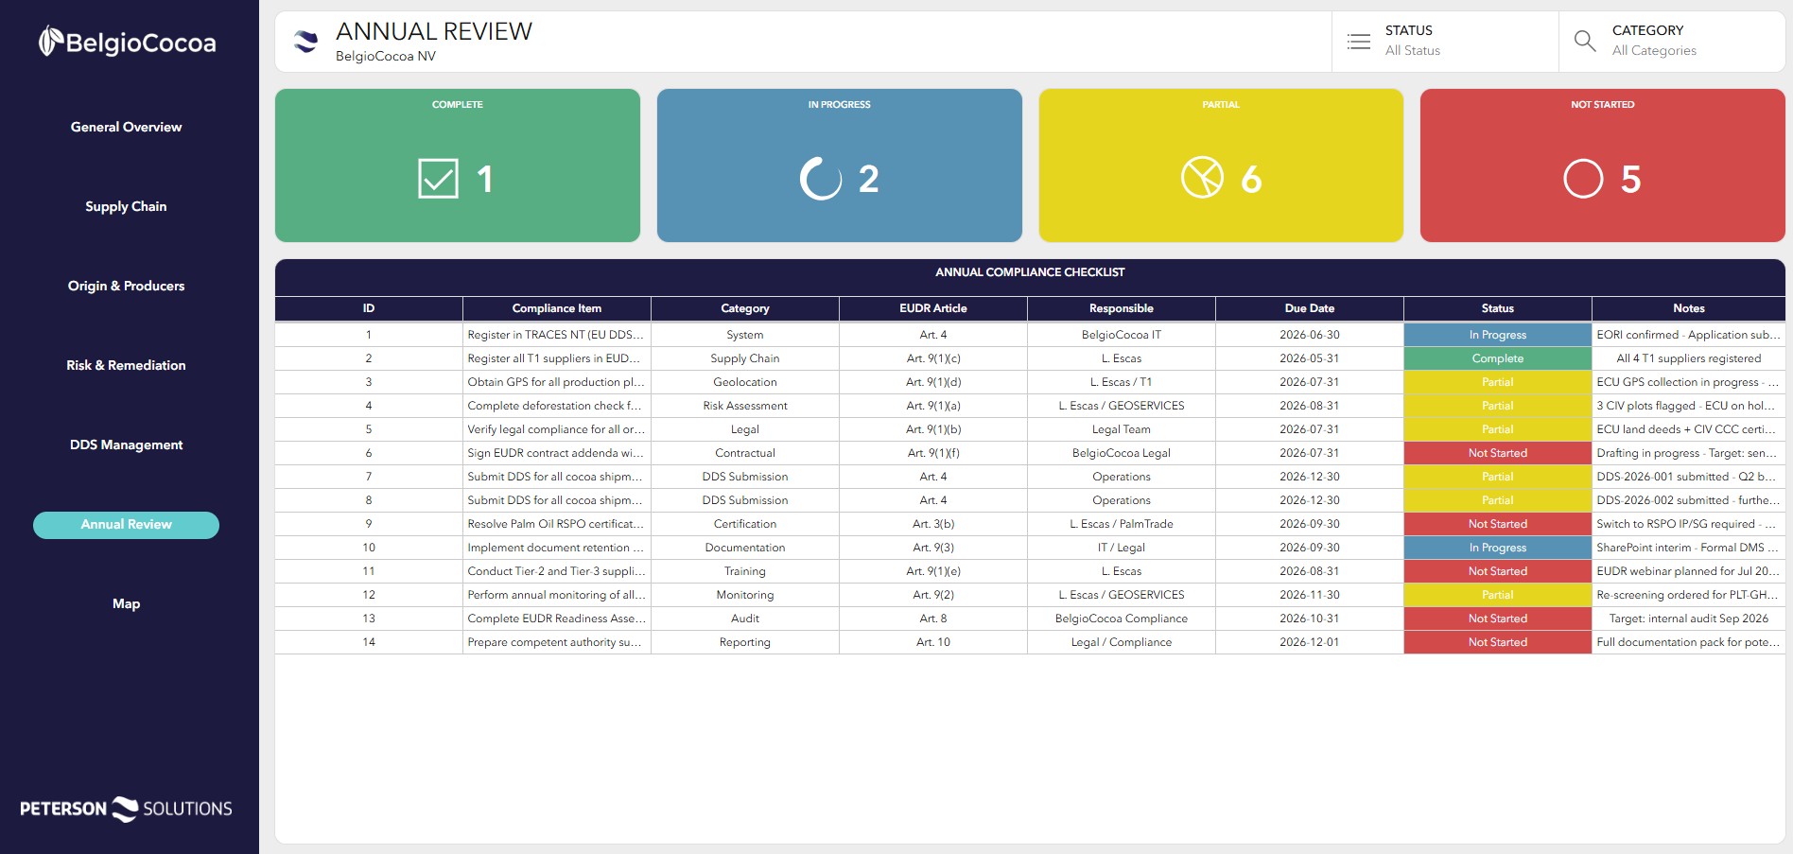Click the Responsible column header

click(1122, 308)
